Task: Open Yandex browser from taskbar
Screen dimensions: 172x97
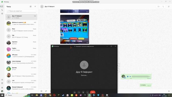Action: 67,95
